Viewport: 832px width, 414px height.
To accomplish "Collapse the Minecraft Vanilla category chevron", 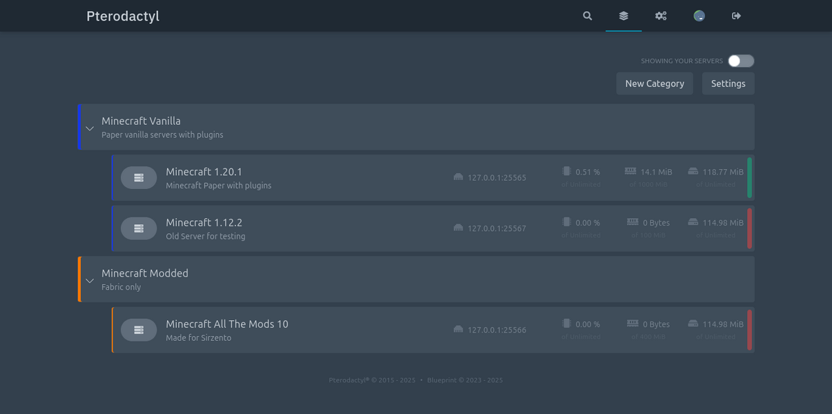I will tap(90, 128).
